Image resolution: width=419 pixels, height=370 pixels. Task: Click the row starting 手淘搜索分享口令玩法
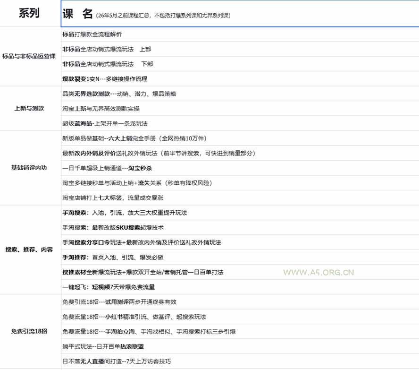(240, 242)
